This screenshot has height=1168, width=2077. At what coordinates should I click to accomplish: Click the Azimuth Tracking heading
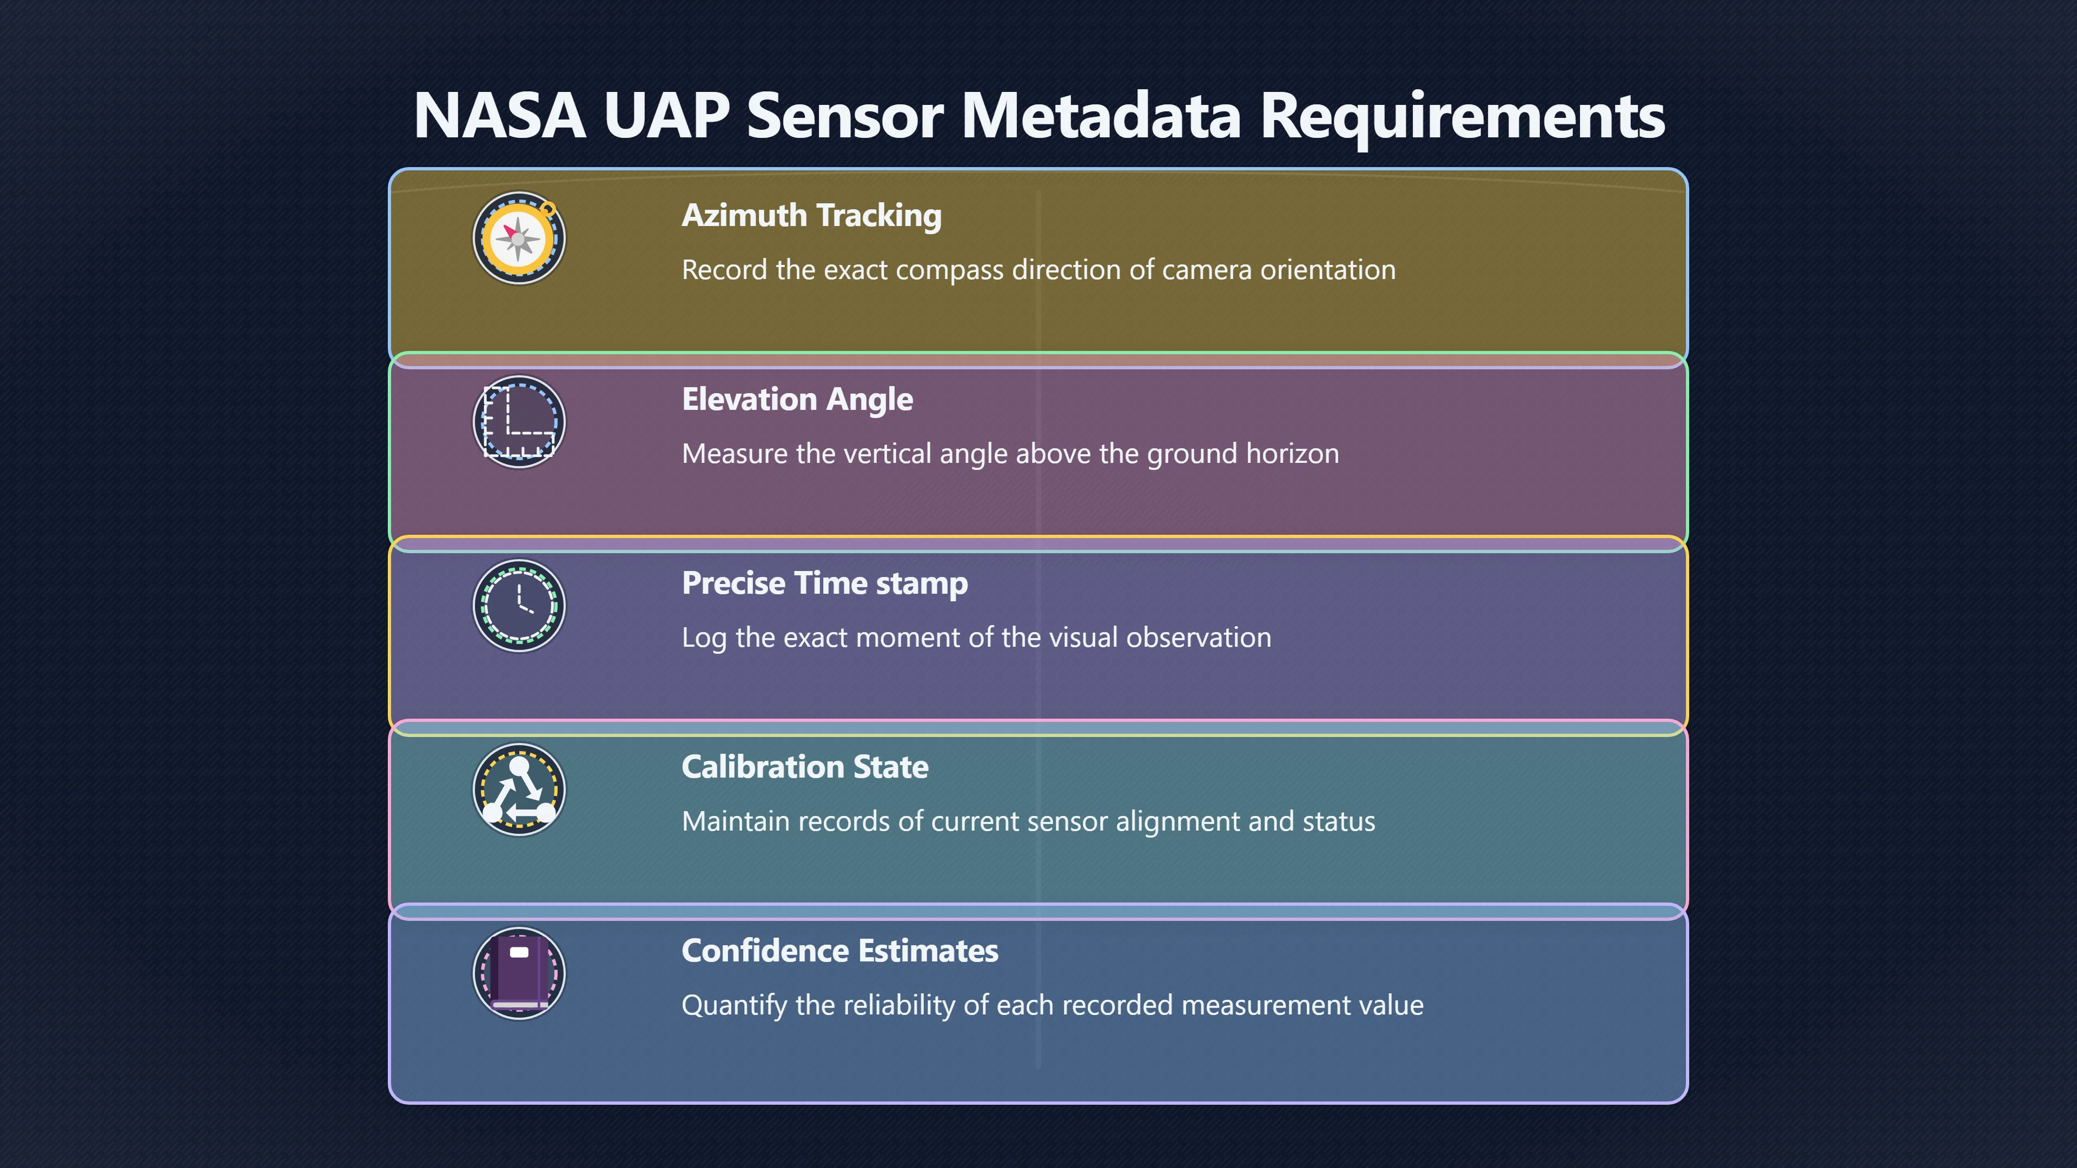pos(811,215)
